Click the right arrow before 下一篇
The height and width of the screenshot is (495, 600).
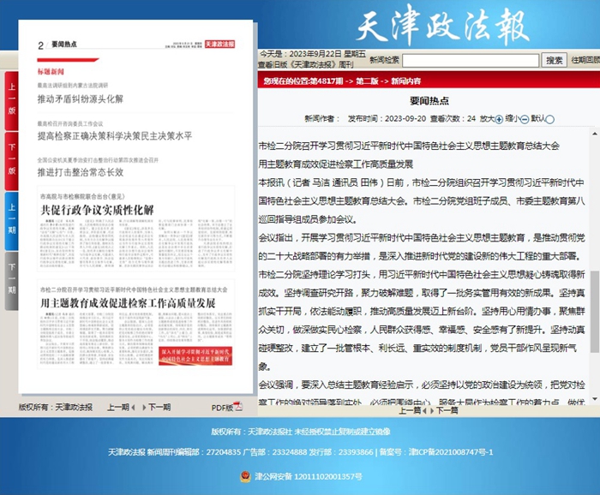pos(432,410)
